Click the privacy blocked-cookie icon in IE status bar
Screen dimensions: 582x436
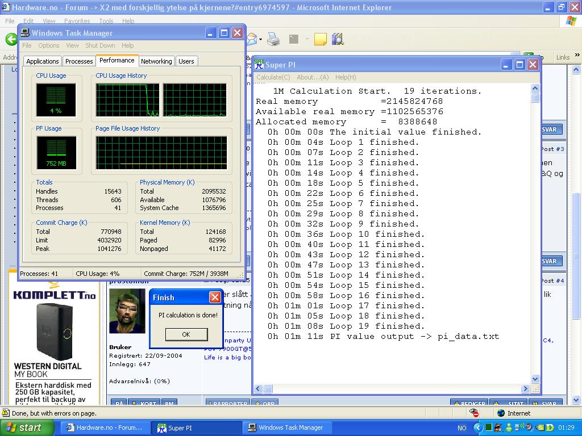tap(473, 413)
